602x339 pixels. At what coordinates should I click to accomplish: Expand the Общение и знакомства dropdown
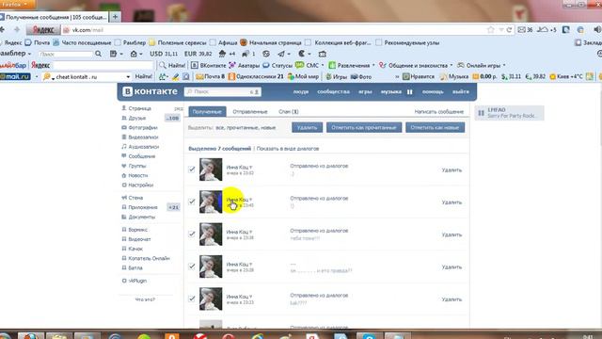click(451, 65)
